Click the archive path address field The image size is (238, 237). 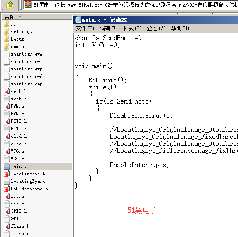[x=131, y=5]
